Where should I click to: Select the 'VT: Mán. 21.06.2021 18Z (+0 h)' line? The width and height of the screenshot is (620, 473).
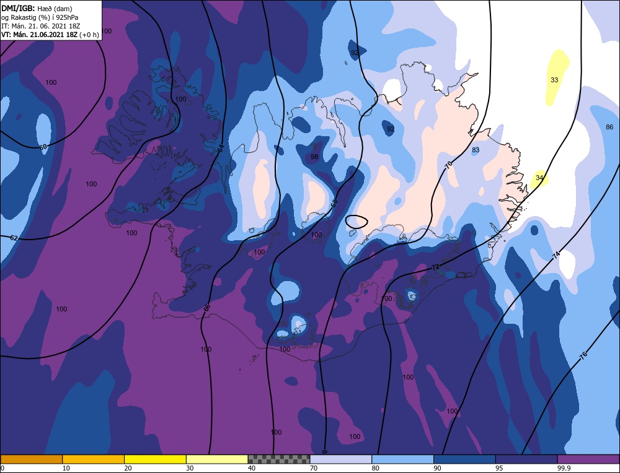coord(50,35)
